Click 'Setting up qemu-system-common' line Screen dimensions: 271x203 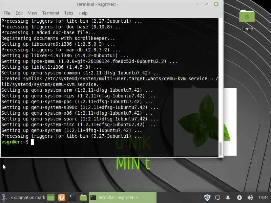click(x=81, y=73)
